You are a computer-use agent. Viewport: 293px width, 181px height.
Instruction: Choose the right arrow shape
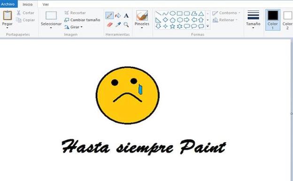point(187,20)
